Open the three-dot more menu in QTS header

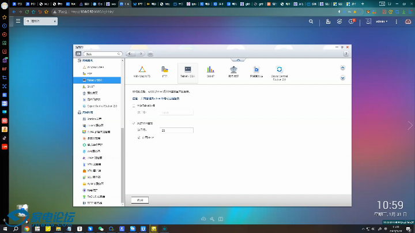click(x=396, y=21)
